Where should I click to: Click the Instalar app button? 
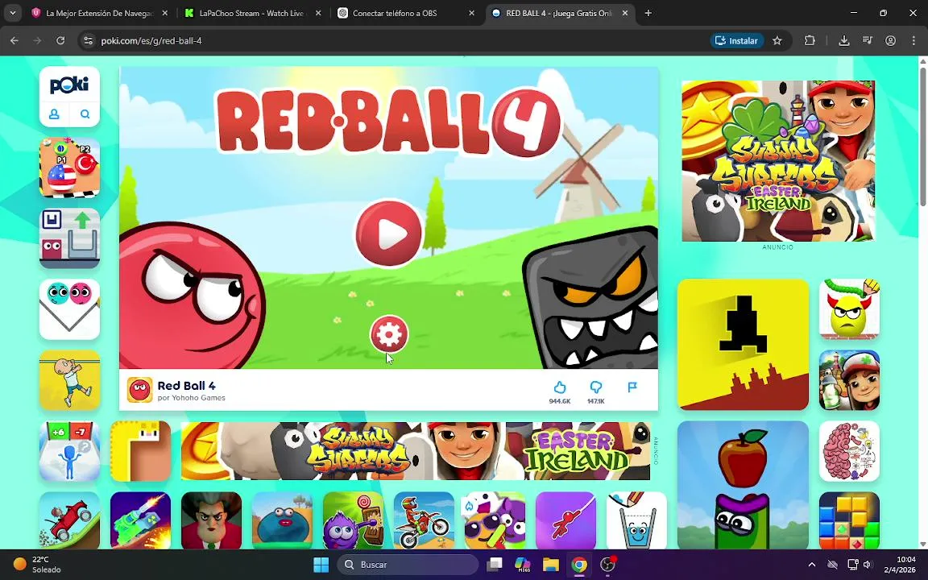(x=736, y=41)
